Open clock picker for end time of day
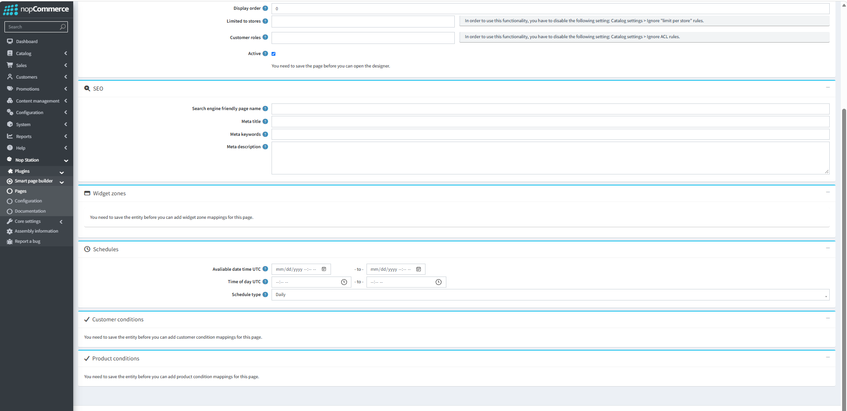The image size is (847, 411). click(x=438, y=282)
